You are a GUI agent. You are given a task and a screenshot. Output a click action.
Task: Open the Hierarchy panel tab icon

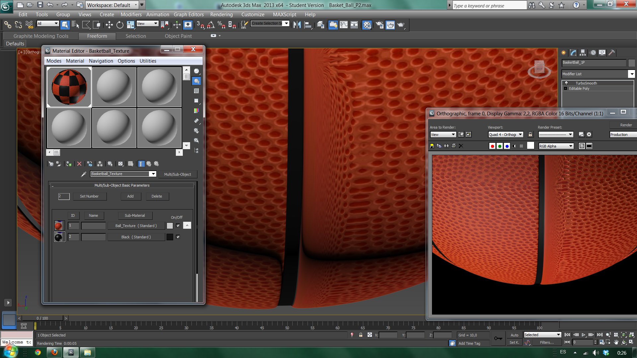point(583,53)
